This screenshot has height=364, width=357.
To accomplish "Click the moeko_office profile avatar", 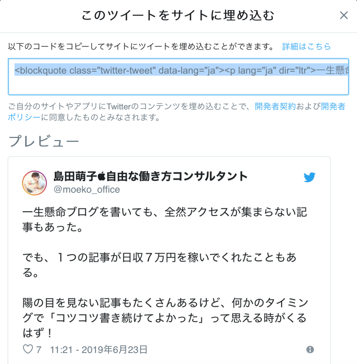I will click(x=35, y=183).
